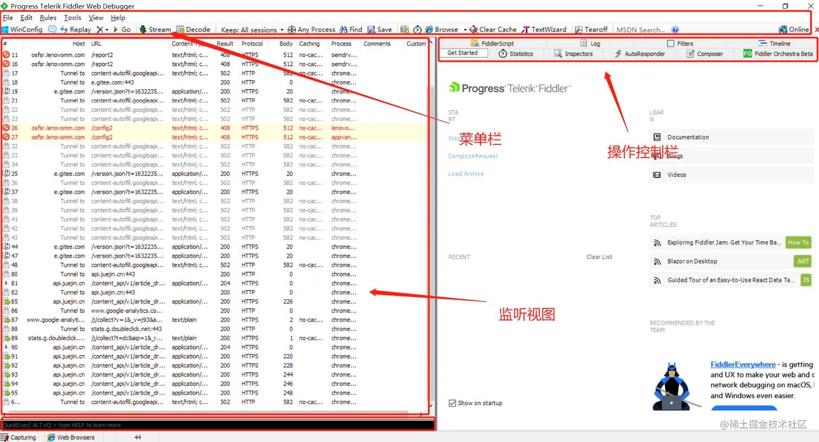The height and width of the screenshot is (442, 819).
Task: Open the File menu
Action: (x=8, y=18)
